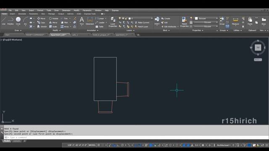Click the WCS label under ViewCube
This screenshot has width=269, height=151.
tap(258, 60)
